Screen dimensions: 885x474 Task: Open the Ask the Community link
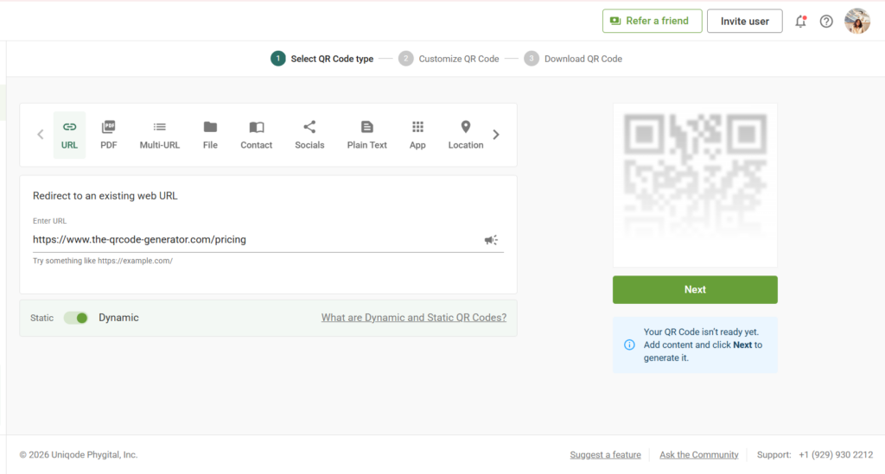pos(698,455)
